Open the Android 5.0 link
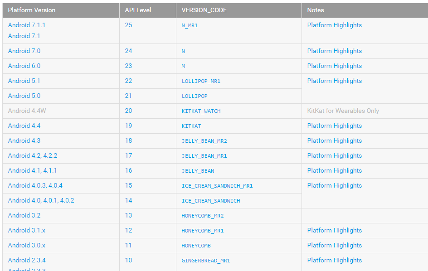Viewport: 428px width, 271px height. pyautogui.click(x=24, y=96)
